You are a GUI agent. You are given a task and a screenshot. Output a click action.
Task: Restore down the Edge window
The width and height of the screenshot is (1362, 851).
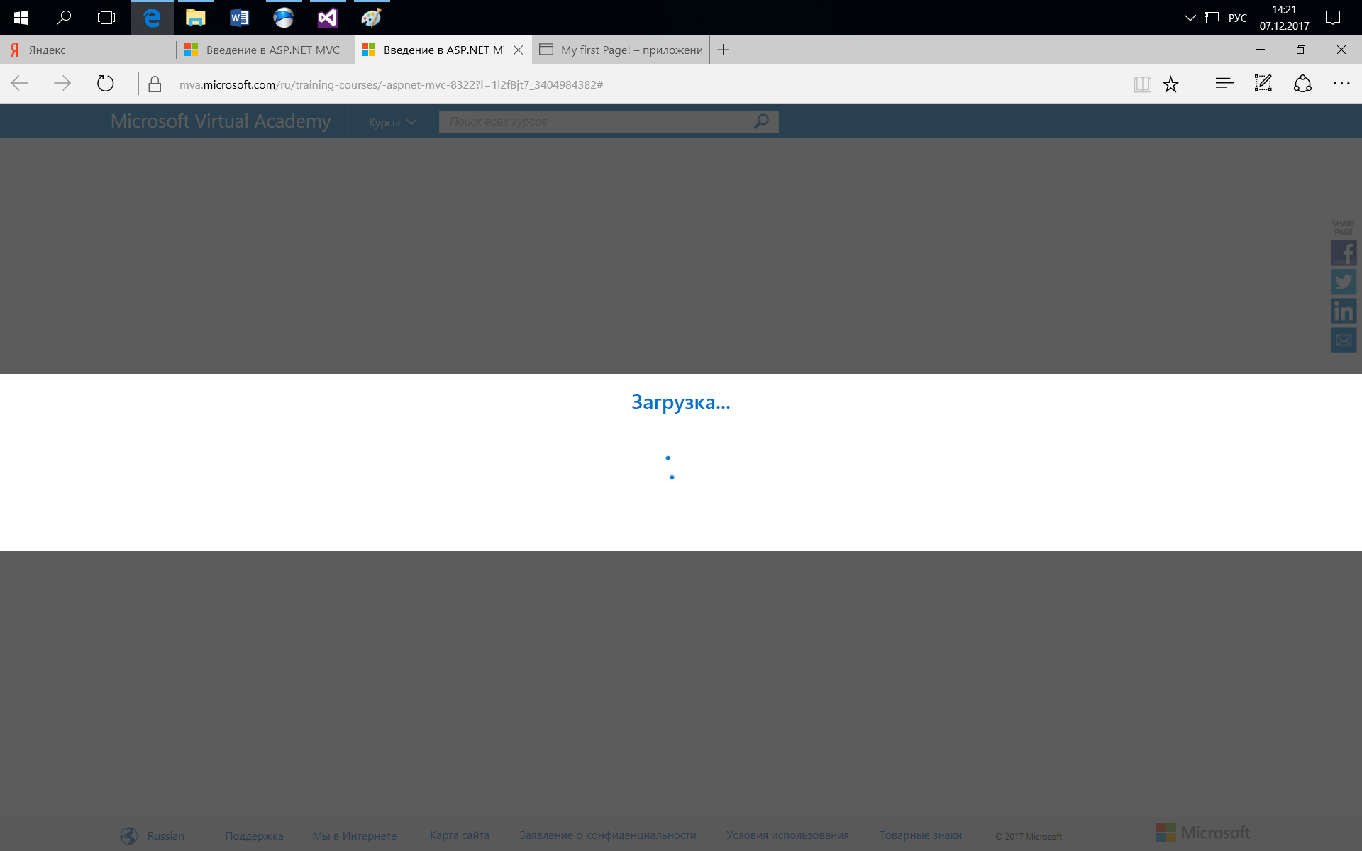click(x=1301, y=50)
